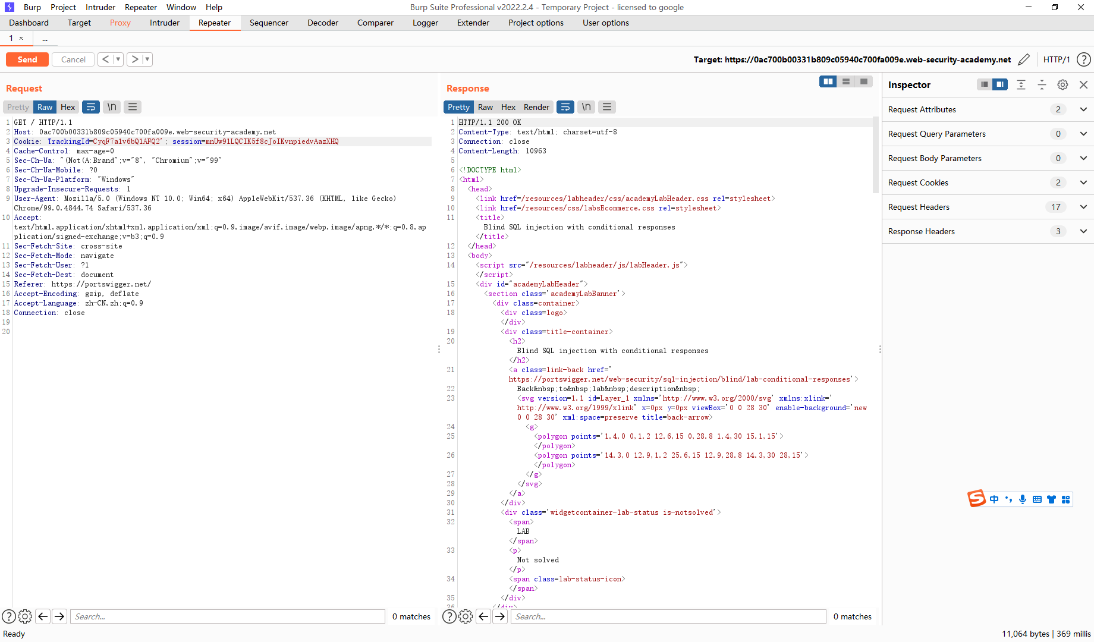Open the Window menu
Image resolution: width=1094 pixels, height=642 pixels.
tap(181, 7)
